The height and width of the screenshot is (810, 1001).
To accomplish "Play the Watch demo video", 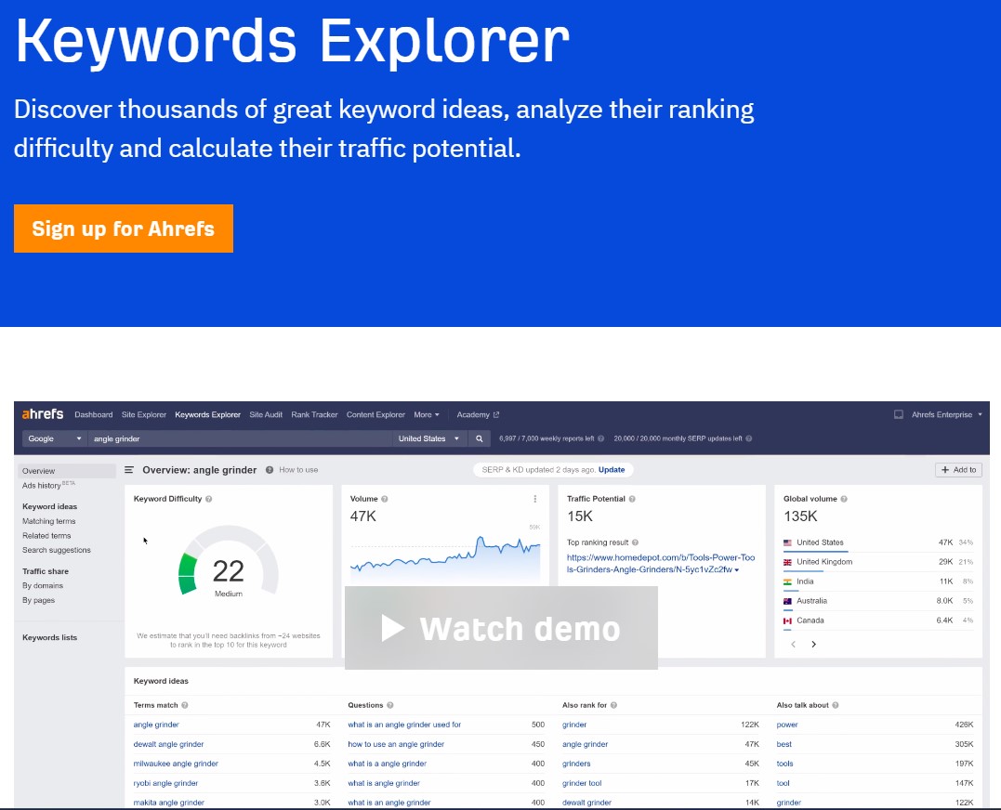I will pos(501,628).
